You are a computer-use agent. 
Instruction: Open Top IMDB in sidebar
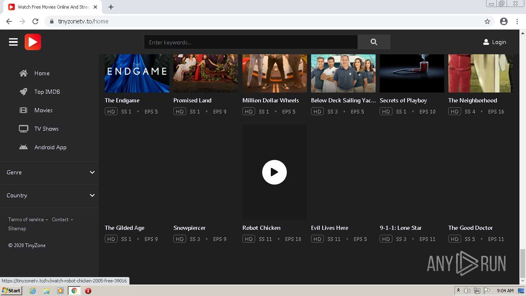47,92
